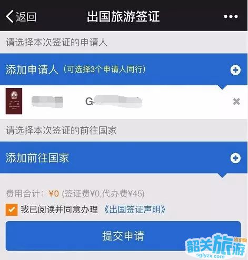Click the 请选择本次签证的申请人 heading
This screenshot has width=248, height=260.
click(56, 43)
